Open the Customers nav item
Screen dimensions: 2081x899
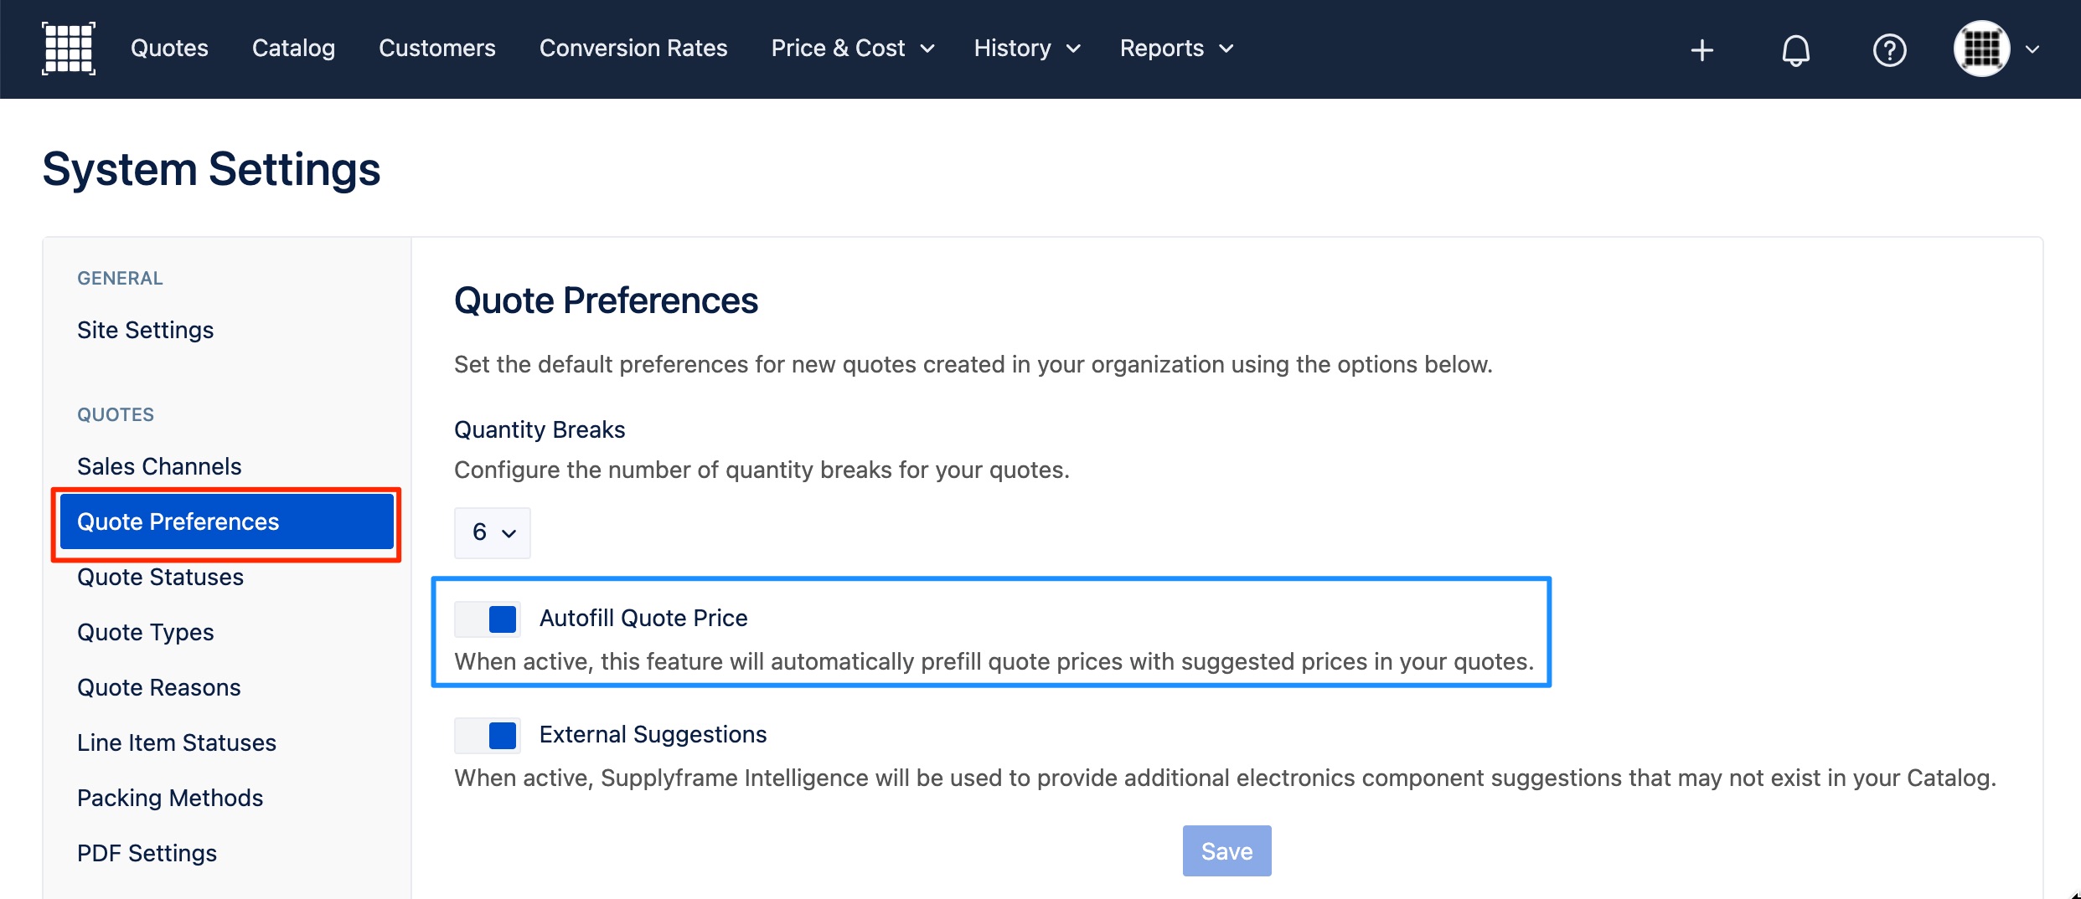point(437,49)
